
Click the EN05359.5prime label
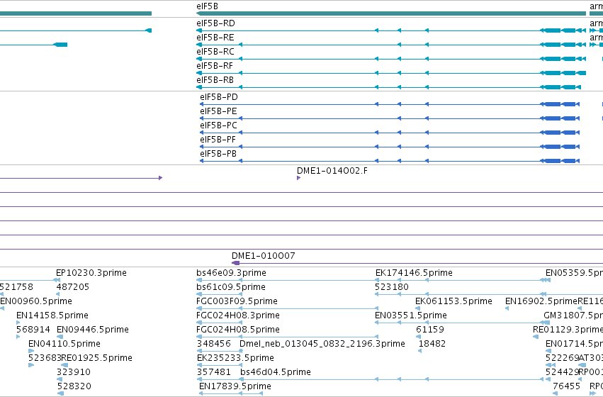pos(574,273)
